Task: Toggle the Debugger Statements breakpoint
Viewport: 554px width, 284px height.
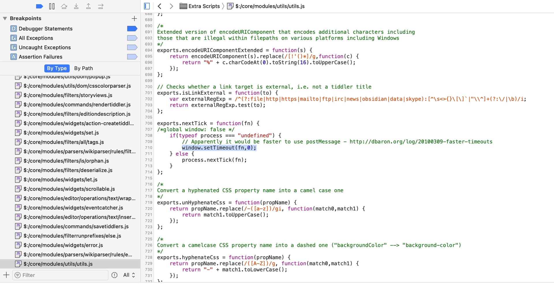Action: 132,29
